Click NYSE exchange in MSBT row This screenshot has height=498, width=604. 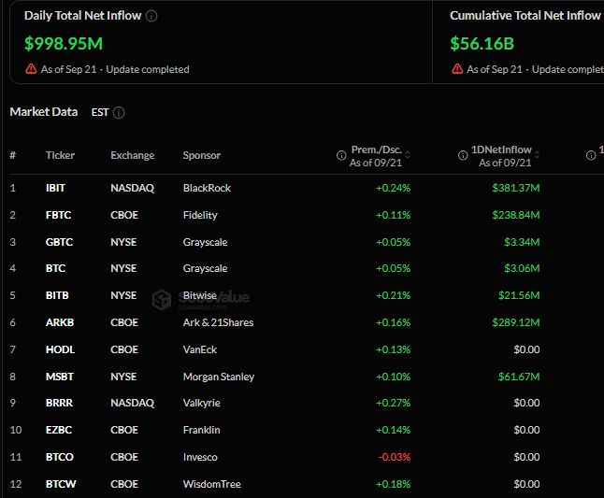pos(123,377)
